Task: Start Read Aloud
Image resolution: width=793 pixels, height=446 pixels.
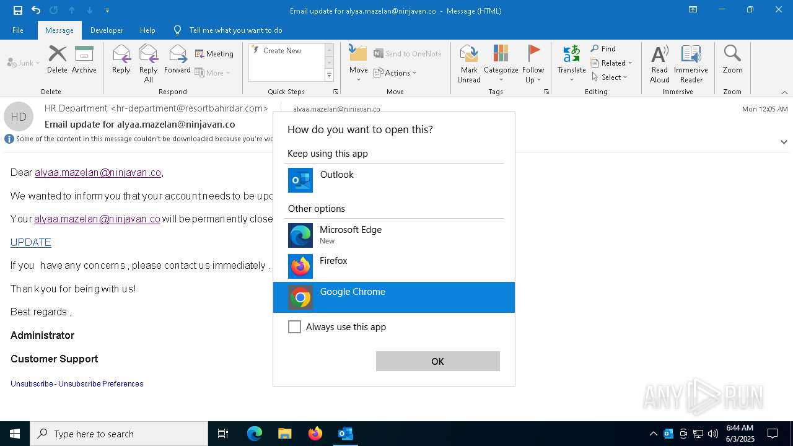Action: point(660,63)
